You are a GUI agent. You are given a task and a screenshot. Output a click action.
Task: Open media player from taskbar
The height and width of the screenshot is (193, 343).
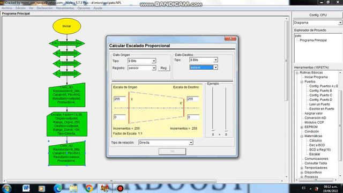[42, 188]
